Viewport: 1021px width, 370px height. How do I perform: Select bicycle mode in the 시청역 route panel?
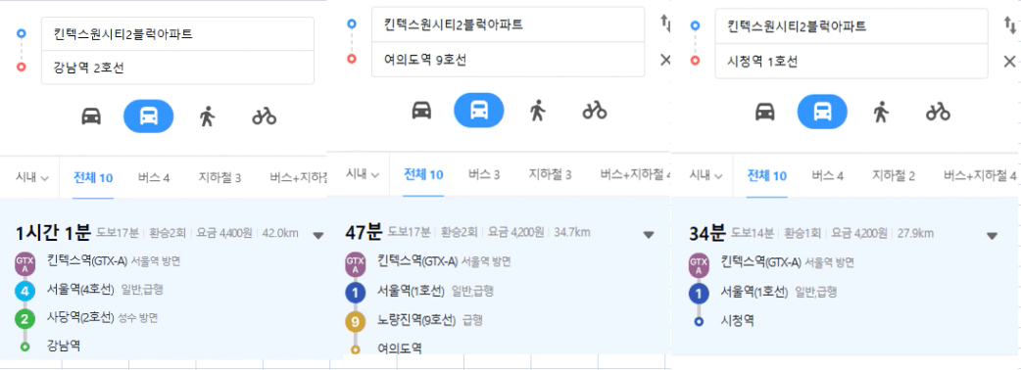tap(938, 112)
